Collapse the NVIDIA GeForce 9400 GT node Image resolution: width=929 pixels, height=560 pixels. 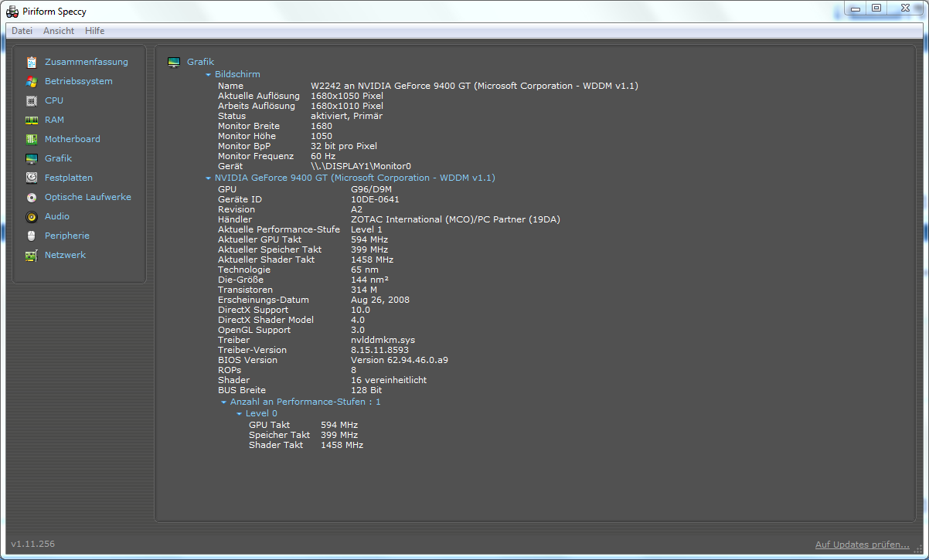click(208, 178)
